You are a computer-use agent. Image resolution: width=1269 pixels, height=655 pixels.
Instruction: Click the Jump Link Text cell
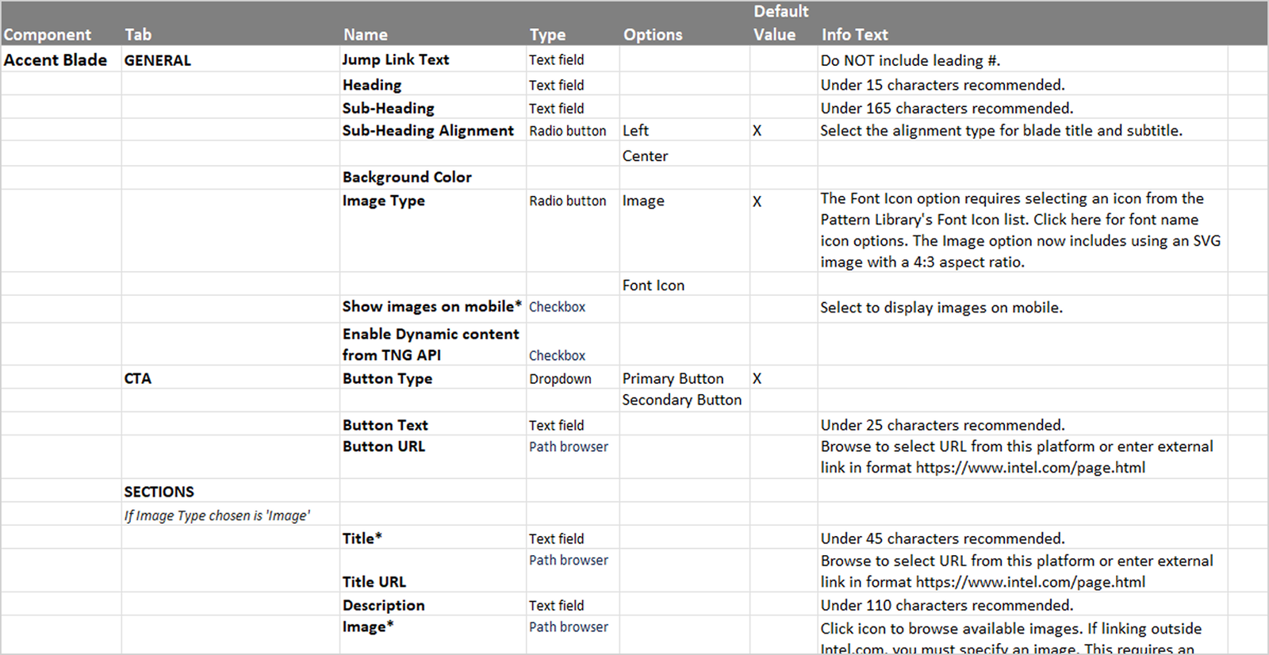pos(396,59)
